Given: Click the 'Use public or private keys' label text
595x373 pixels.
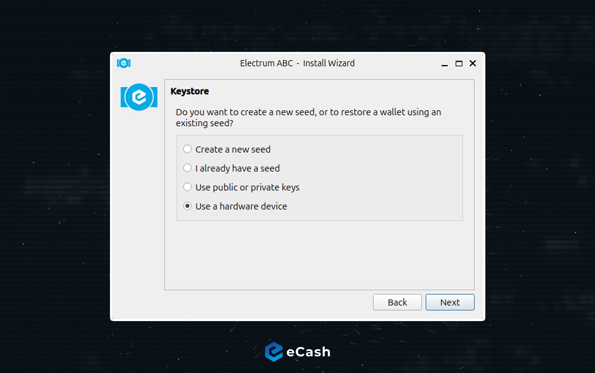Looking at the screenshot, I should [247, 187].
